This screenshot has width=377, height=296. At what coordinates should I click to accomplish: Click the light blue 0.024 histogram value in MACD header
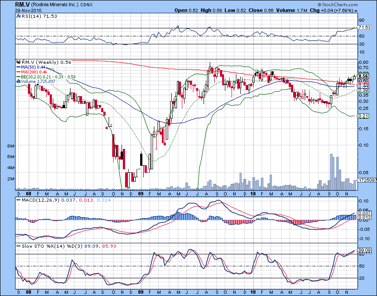pos(104,200)
